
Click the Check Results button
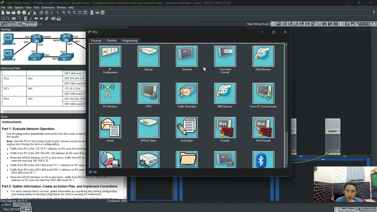(22, 205)
